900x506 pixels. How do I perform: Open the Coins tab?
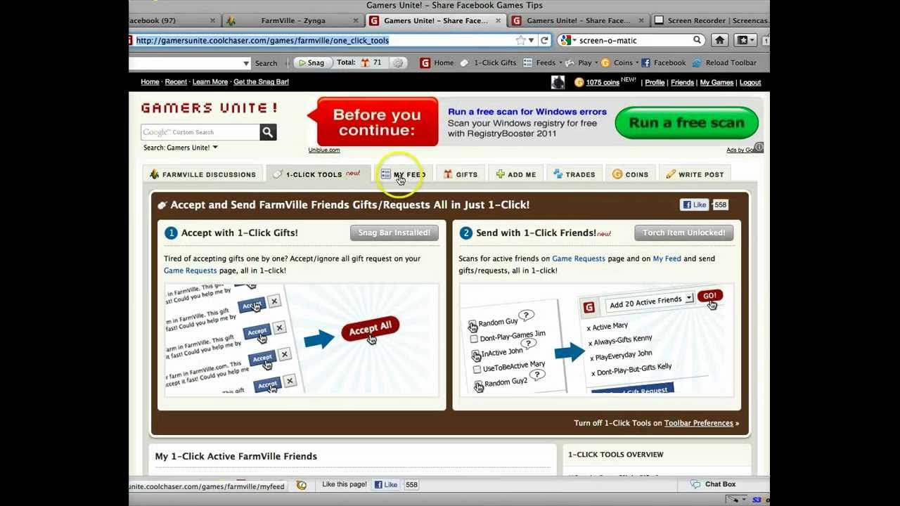pos(631,174)
